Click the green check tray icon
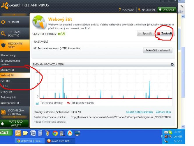 pyautogui.click(x=170, y=132)
